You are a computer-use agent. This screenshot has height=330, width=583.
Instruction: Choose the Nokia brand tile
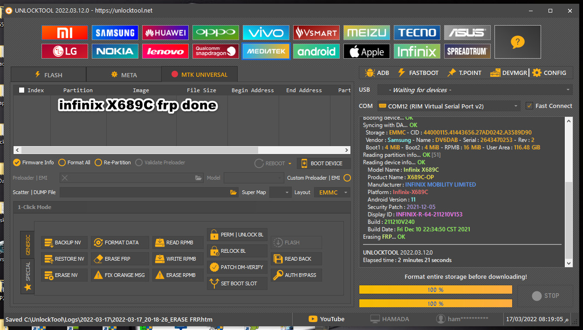[x=115, y=51]
